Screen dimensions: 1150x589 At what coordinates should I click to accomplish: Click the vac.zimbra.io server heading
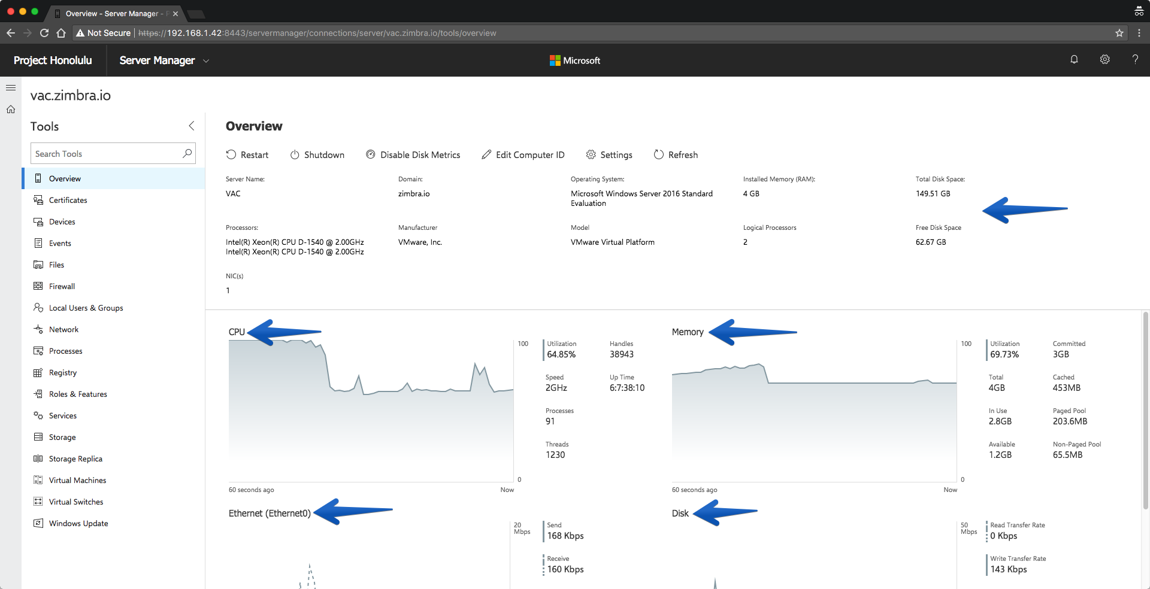pyautogui.click(x=71, y=95)
